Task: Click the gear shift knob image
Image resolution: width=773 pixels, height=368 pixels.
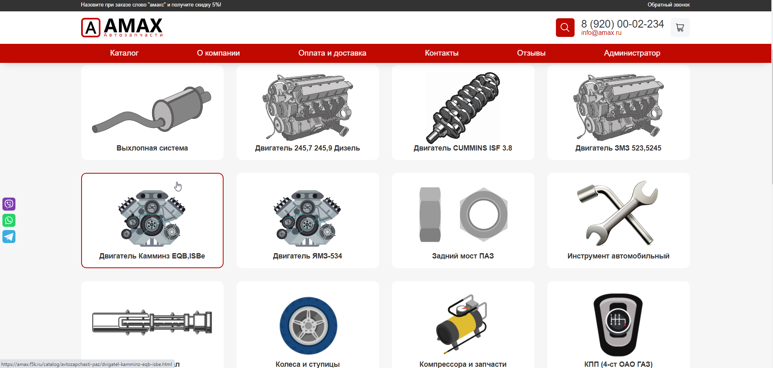Action: pyautogui.click(x=618, y=325)
